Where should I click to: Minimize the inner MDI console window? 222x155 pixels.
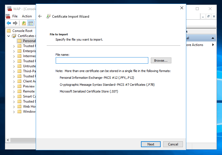coord(203,16)
